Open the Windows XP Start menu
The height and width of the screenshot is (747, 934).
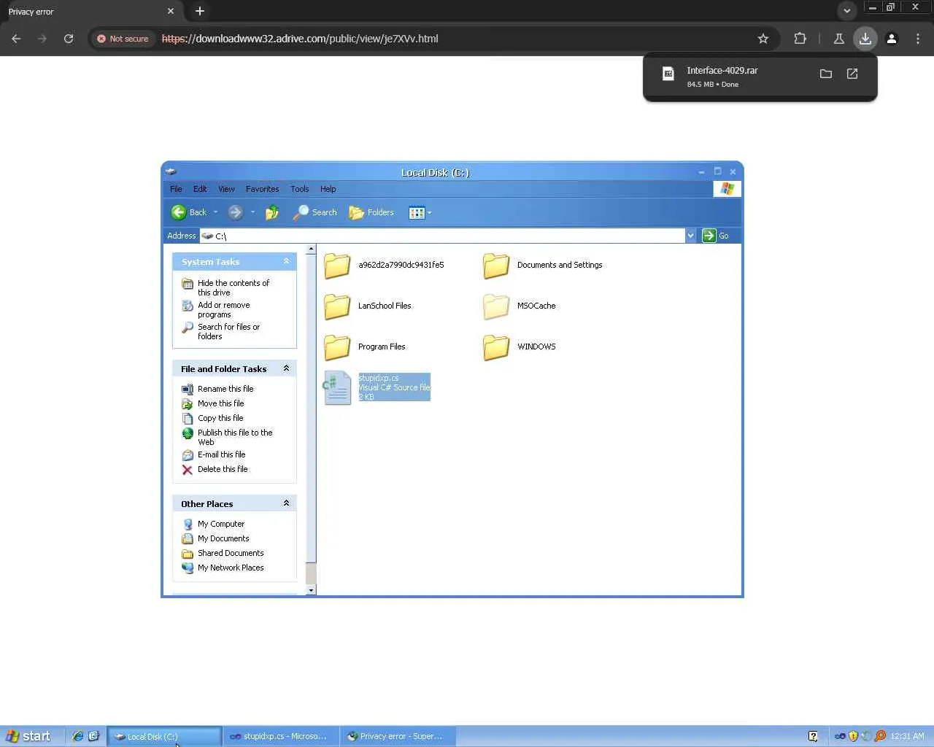coord(28,736)
